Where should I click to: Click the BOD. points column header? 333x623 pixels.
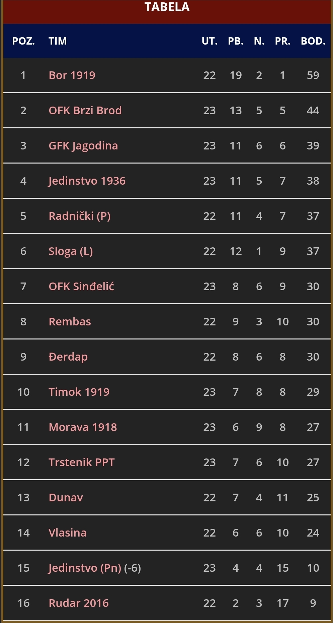pyautogui.click(x=313, y=41)
